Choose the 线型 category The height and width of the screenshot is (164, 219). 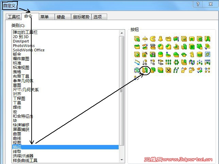point(17,151)
